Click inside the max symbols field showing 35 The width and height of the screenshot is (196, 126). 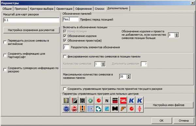(x=123, y=76)
